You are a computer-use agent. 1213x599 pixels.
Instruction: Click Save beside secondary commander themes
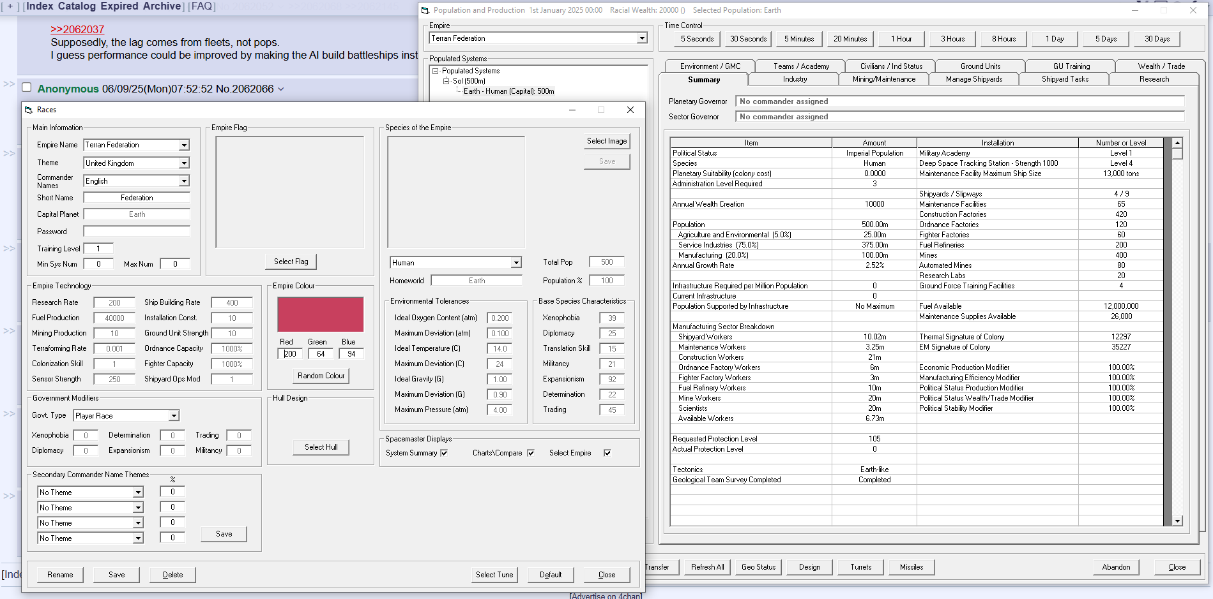click(224, 534)
